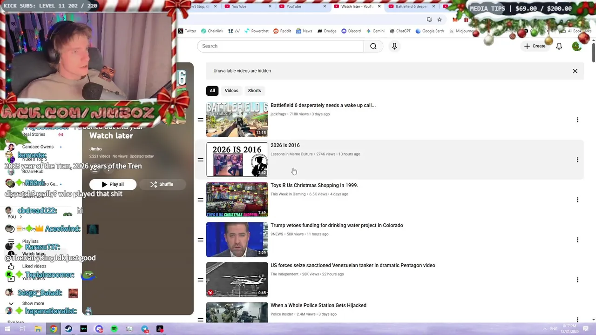Viewport: 596px width, 335px height.
Task: Click the title US forces seize sanctioned Venezuelan tanker
Action: (353, 265)
